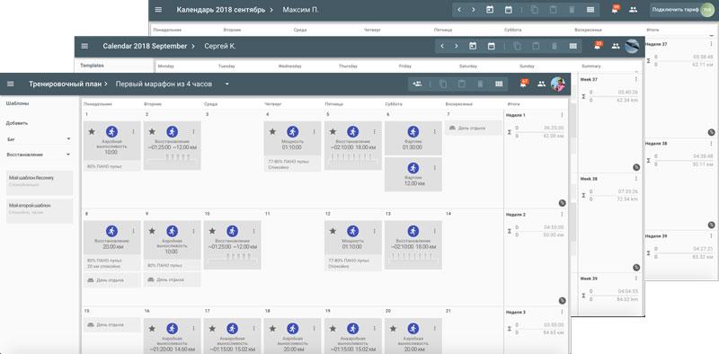719x354 pixels.
Task: Click Подключить тариф button
Action: click(675, 10)
